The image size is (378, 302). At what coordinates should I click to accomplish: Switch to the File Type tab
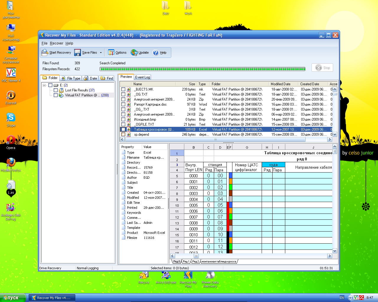71,78
